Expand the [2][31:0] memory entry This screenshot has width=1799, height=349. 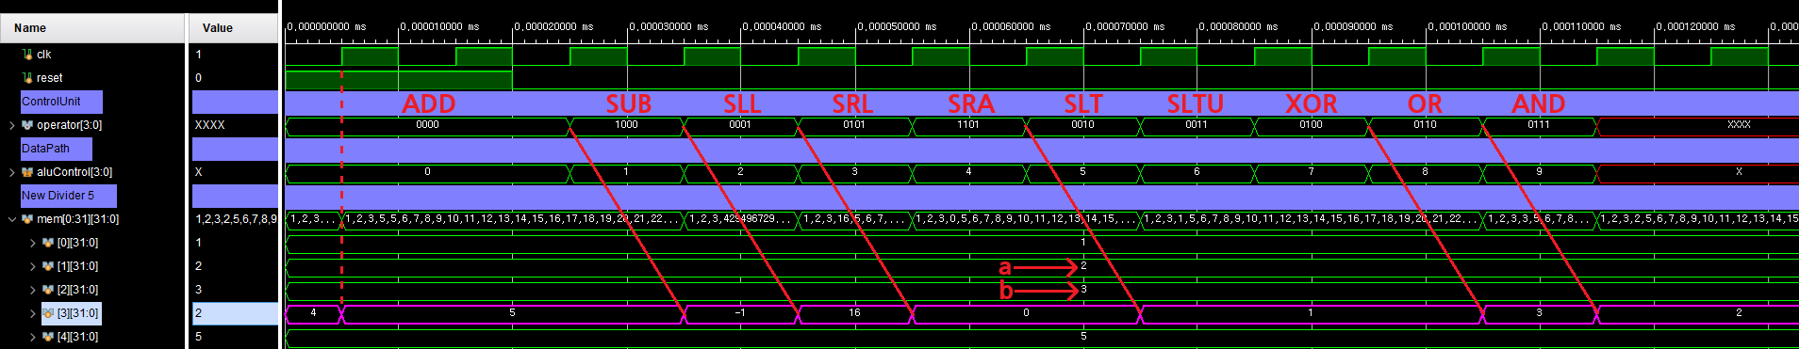point(33,290)
